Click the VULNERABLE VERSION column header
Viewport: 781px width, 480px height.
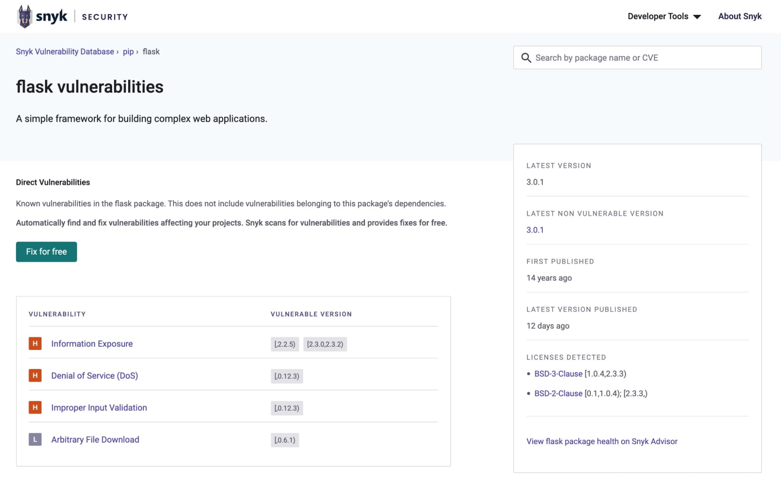(x=311, y=314)
